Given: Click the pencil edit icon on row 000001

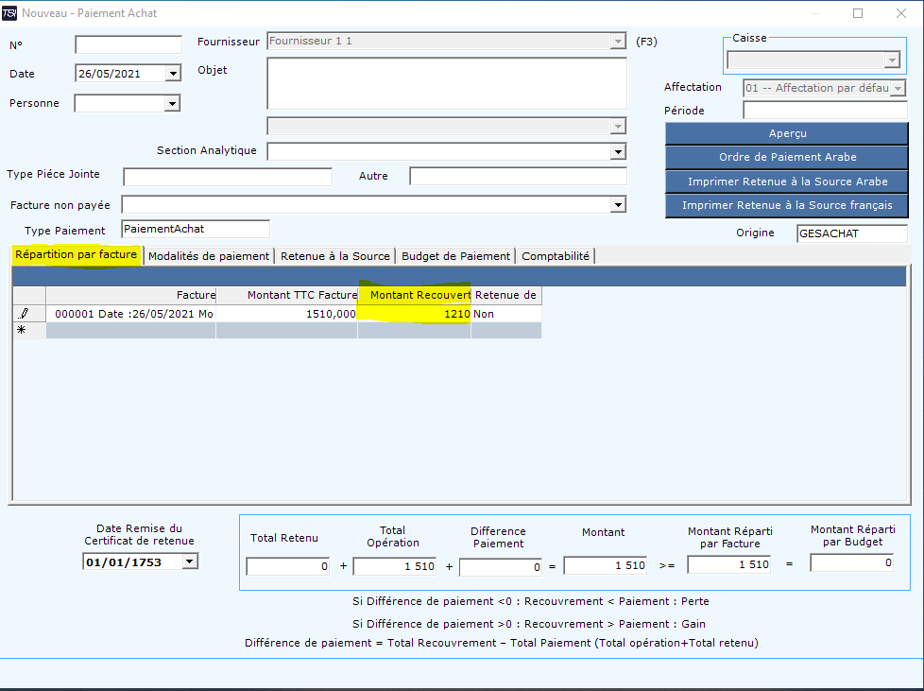Looking at the screenshot, I should pyautogui.click(x=24, y=314).
